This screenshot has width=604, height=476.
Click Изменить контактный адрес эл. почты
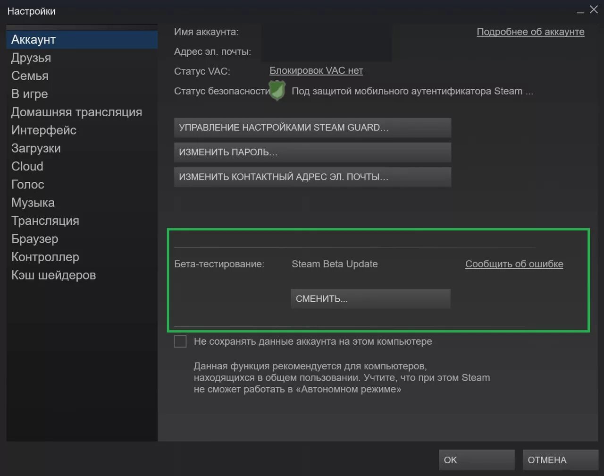(x=312, y=177)
